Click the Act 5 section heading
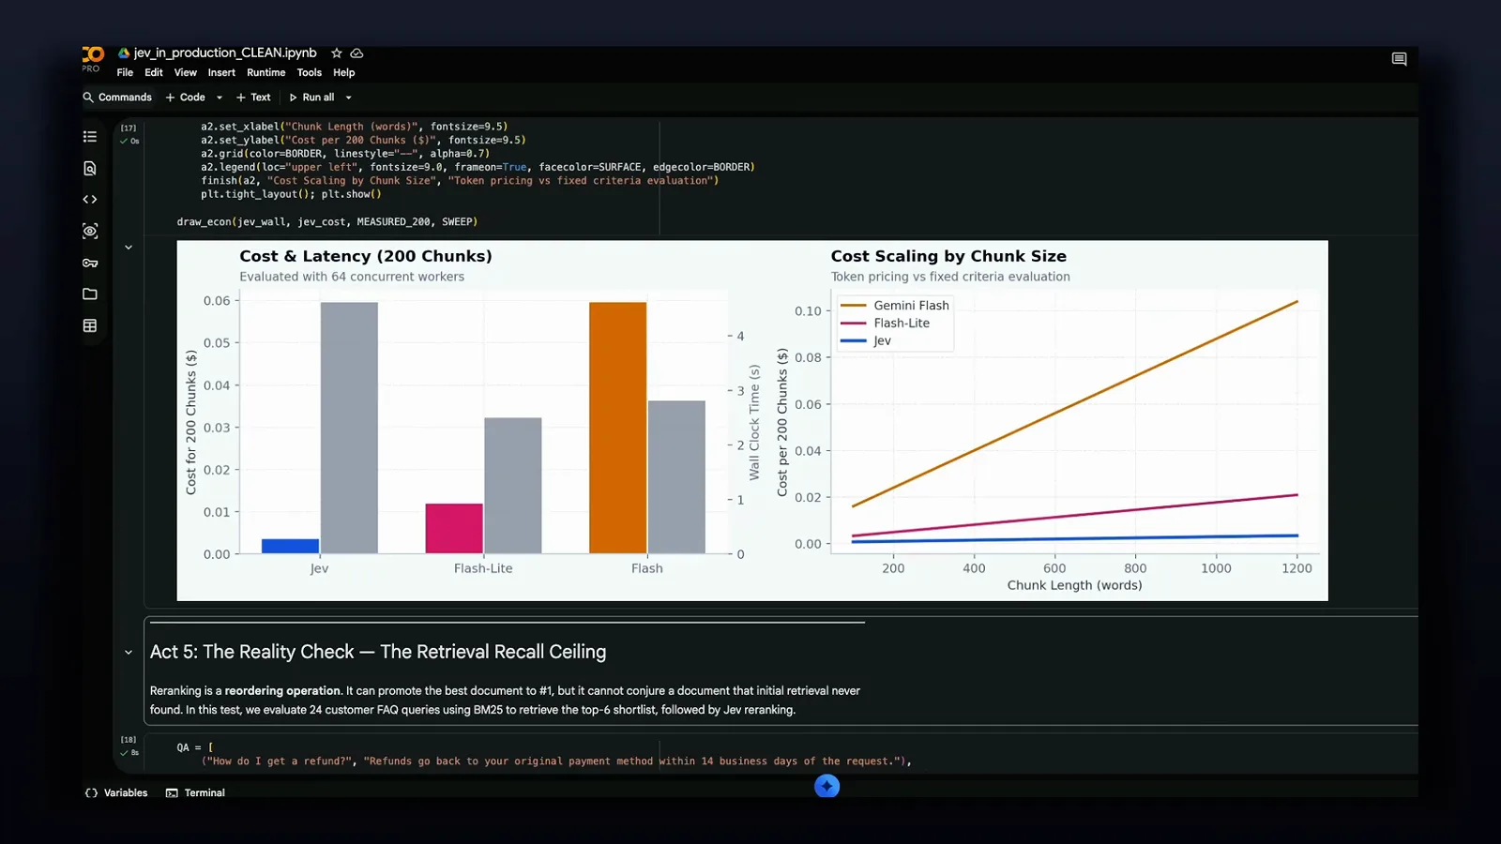This screenshot has height=844, width=1501. [x=378, y=652]
